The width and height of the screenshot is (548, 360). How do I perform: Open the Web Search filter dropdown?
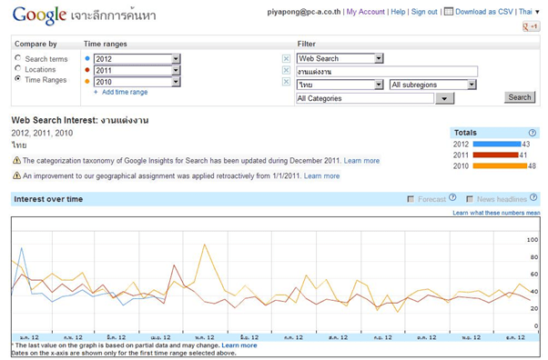340,58
